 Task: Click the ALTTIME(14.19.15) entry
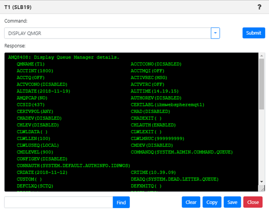[155, 91]
